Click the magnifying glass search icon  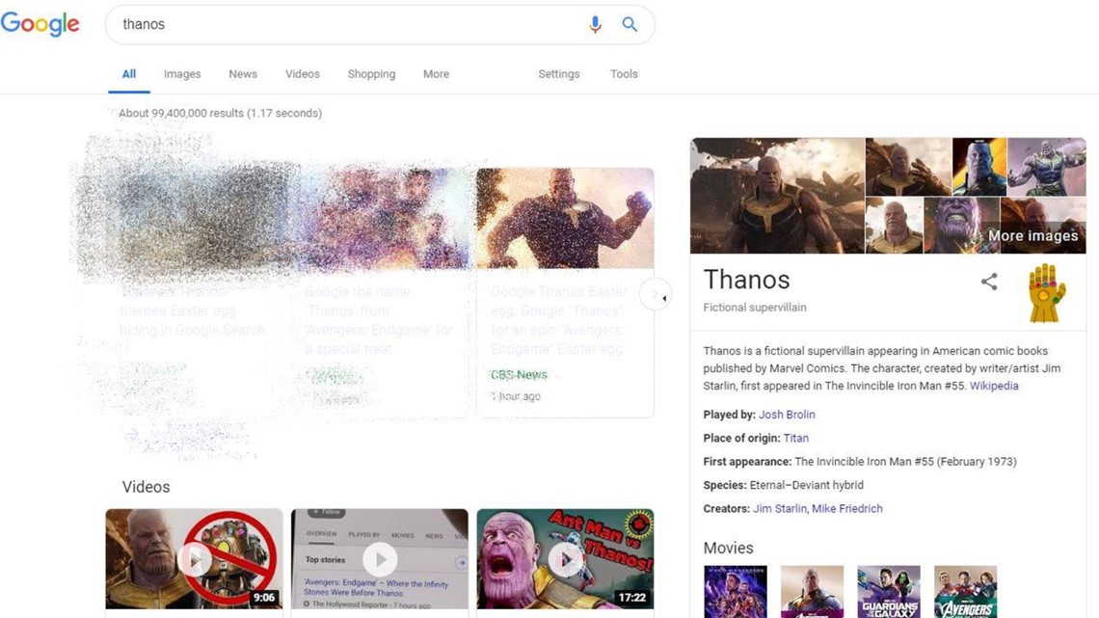tap(630, 25)
